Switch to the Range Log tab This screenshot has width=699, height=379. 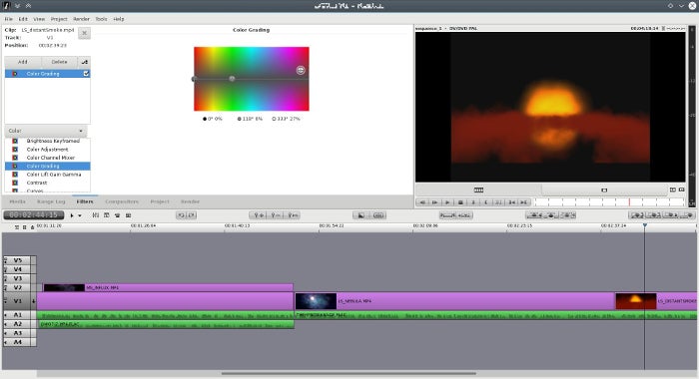pyautogui.click(x=51, y=201)
